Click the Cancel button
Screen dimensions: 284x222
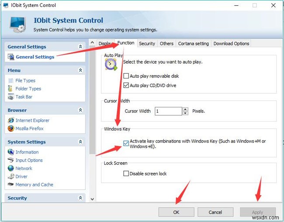pyautogui.click(x=215, y=212)
